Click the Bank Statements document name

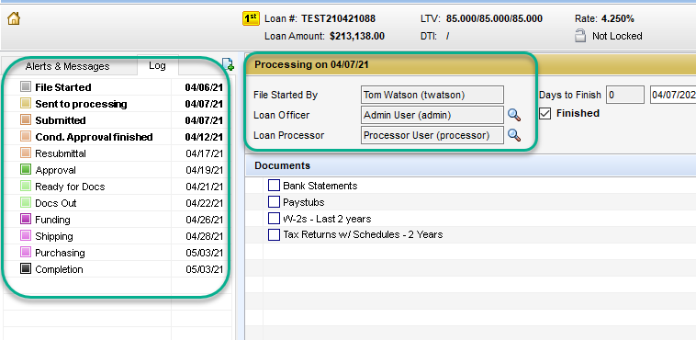tap(320, 186)
